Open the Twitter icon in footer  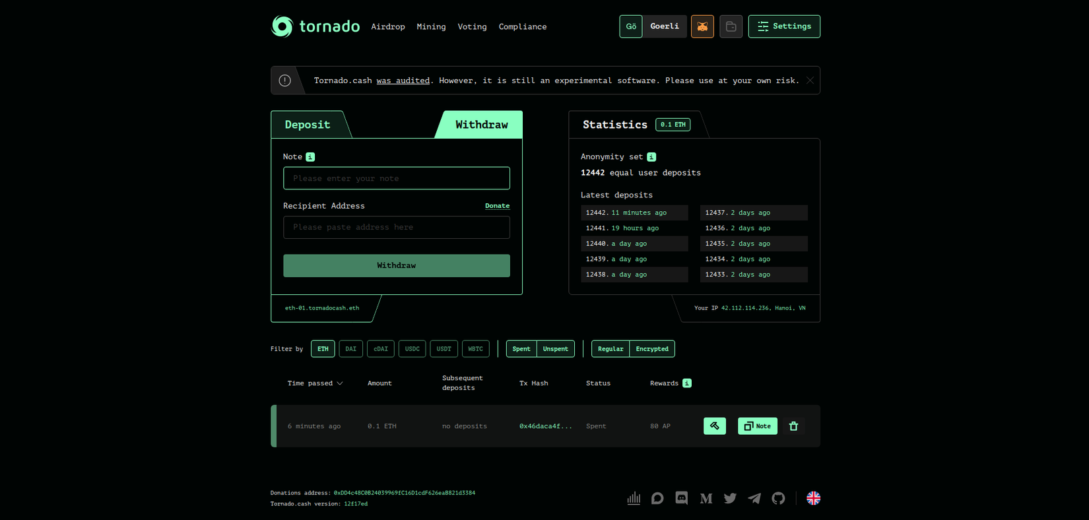click(730, 498)
